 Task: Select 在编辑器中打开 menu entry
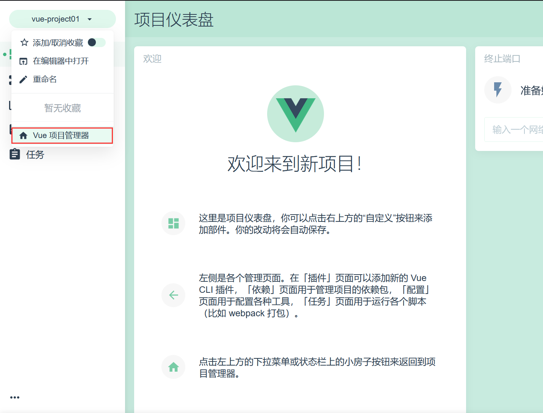(63, 61)
